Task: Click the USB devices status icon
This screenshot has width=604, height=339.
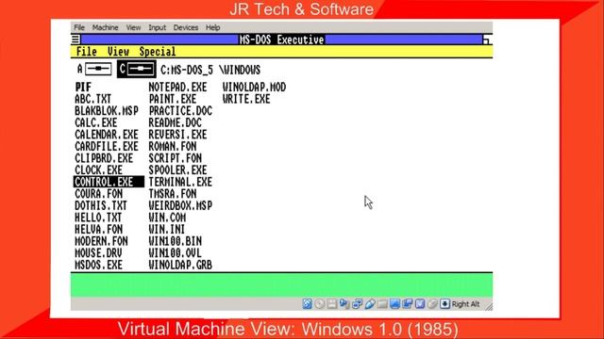Action: coord(370,304)
